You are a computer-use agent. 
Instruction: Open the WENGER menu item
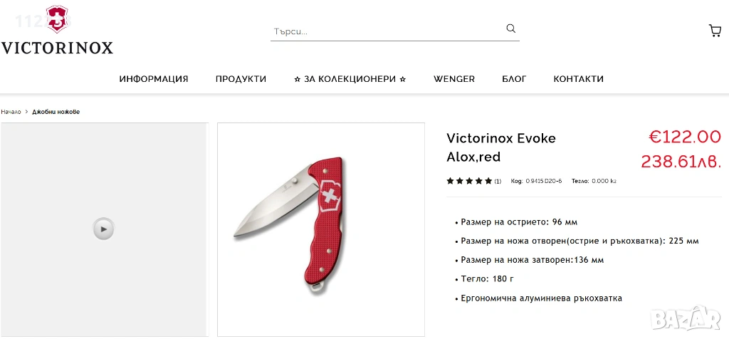point(454,79)
